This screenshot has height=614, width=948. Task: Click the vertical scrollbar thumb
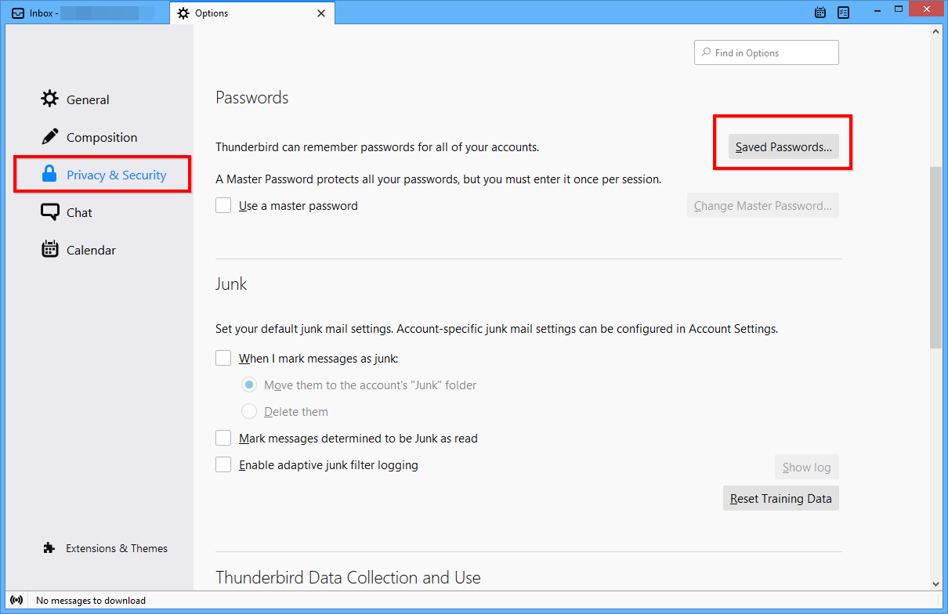pos(935,257)
